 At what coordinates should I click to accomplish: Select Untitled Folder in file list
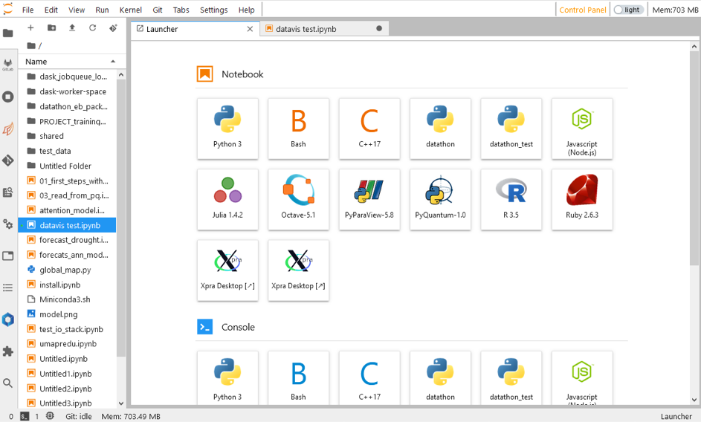(67, 166)
